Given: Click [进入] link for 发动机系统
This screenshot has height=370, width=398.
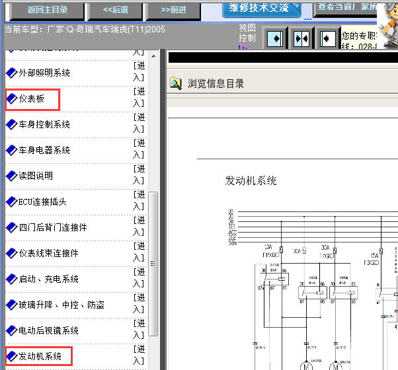Looking at the screenshot, I should [139, 355].
